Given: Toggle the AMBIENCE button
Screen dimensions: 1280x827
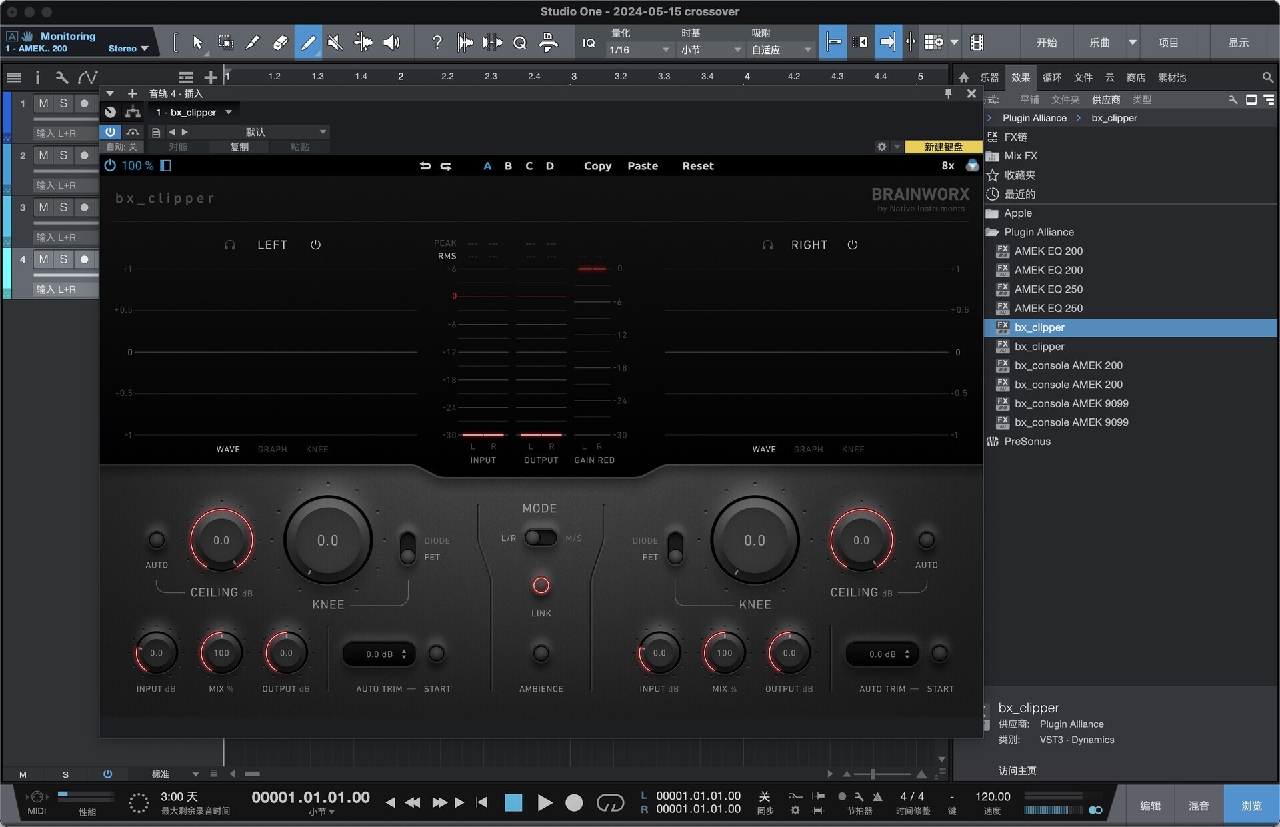Looking at the screenshot, I should coord(541,654).
